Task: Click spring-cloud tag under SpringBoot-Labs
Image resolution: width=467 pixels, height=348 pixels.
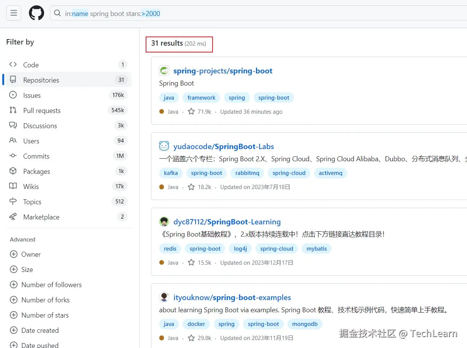Action: coord(289,173)
